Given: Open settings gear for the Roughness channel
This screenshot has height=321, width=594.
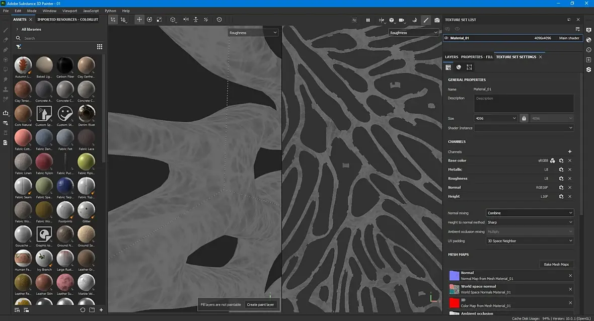Looking at the screenshot, I should click(561, 178).
